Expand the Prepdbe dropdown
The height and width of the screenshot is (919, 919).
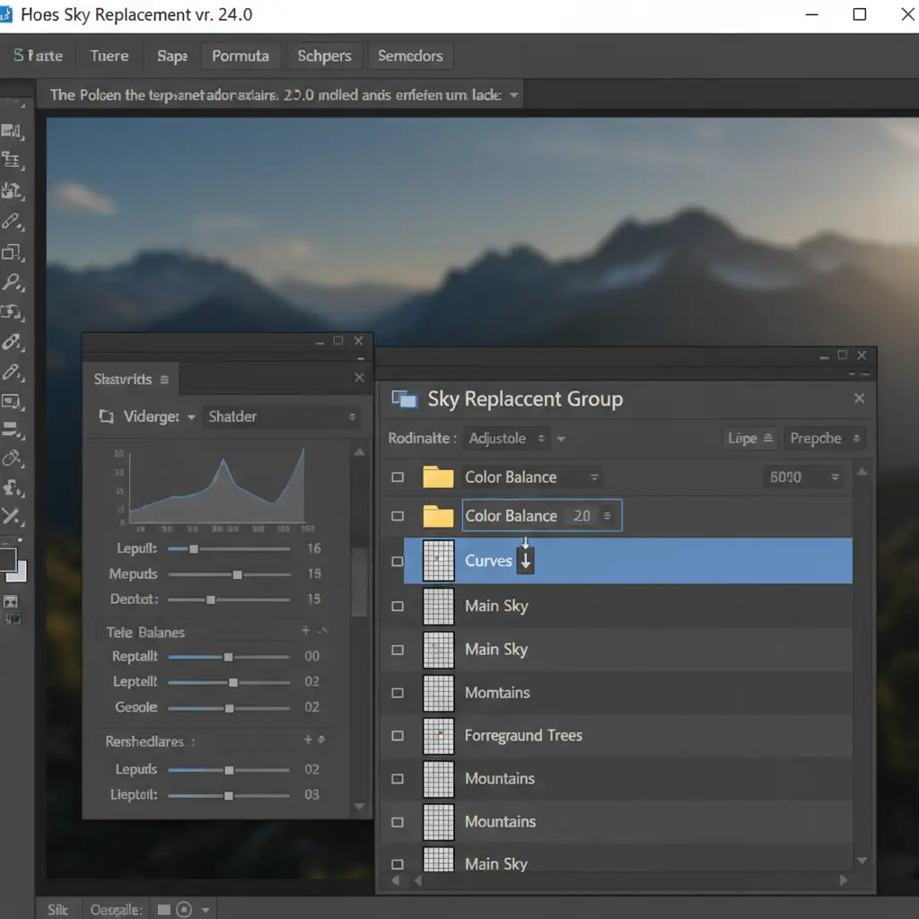[x=825, y=439]
